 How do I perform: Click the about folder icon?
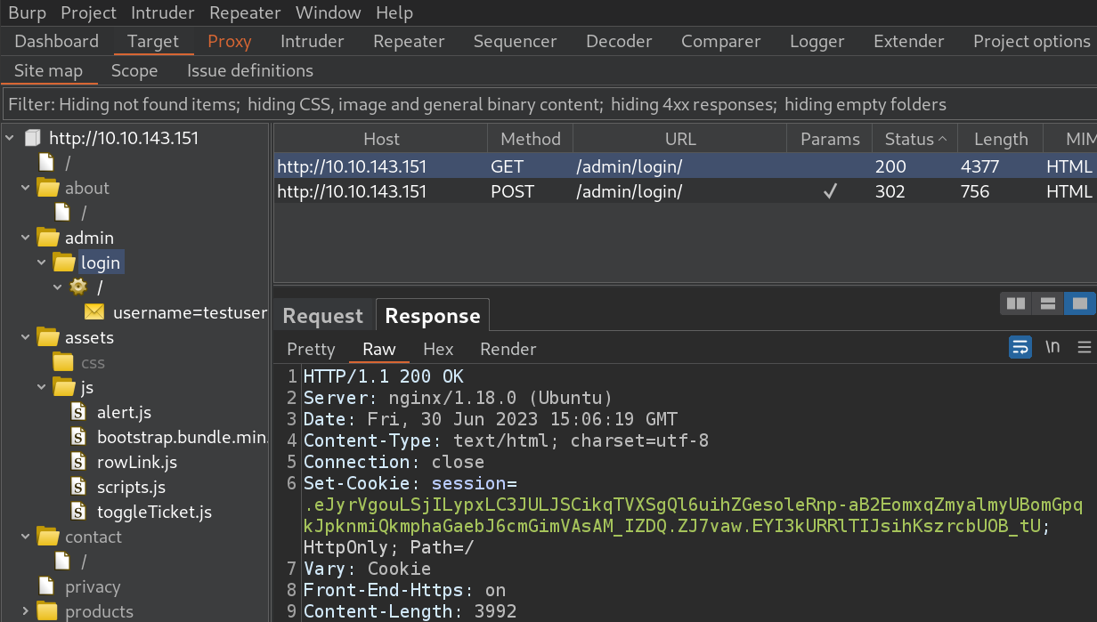(x=47, y=188)
